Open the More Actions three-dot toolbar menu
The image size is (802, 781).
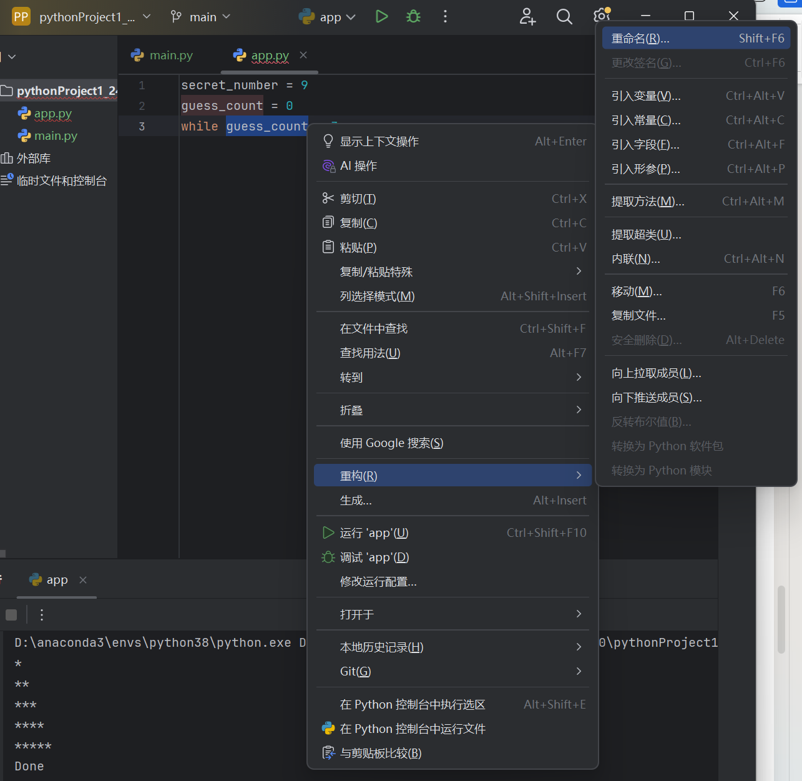tap(445, 17)
